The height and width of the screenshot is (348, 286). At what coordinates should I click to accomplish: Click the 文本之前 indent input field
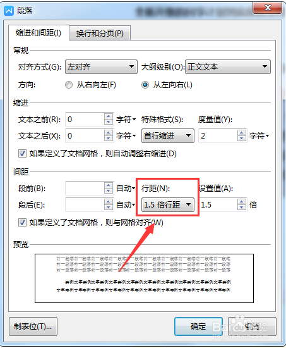coord(85,120)
